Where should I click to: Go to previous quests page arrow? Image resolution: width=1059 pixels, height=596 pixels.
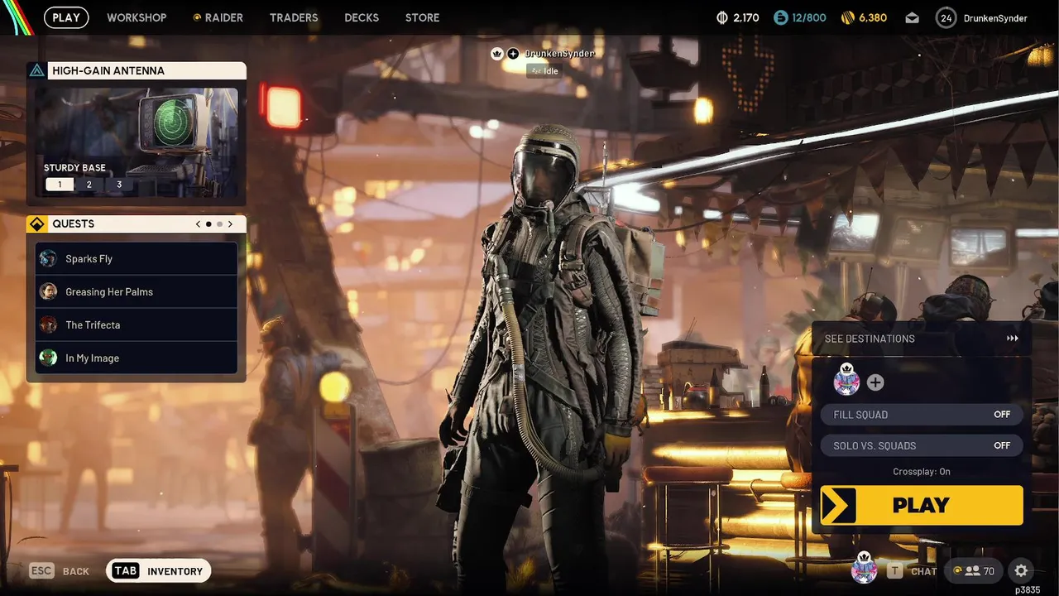(x=198, y=223)
